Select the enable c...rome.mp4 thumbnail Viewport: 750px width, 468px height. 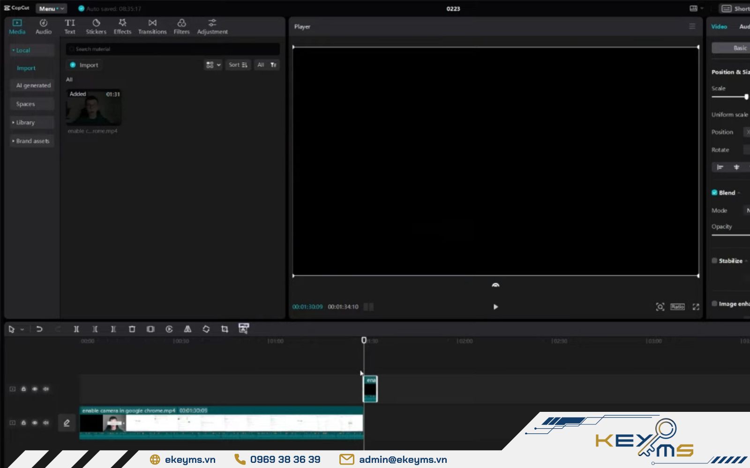(93, 108)
